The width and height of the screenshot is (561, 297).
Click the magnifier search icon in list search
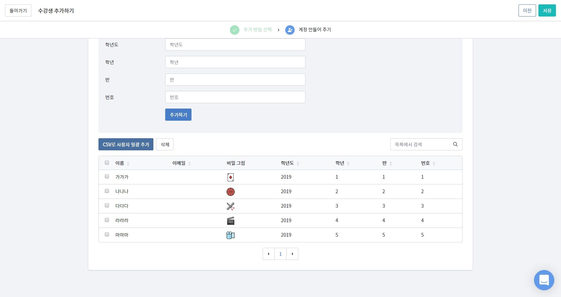click(x=455, y=144)
